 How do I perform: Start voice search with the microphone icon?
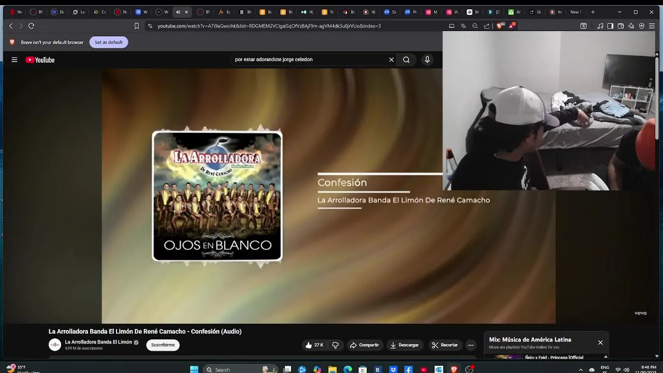pos(427,60)
